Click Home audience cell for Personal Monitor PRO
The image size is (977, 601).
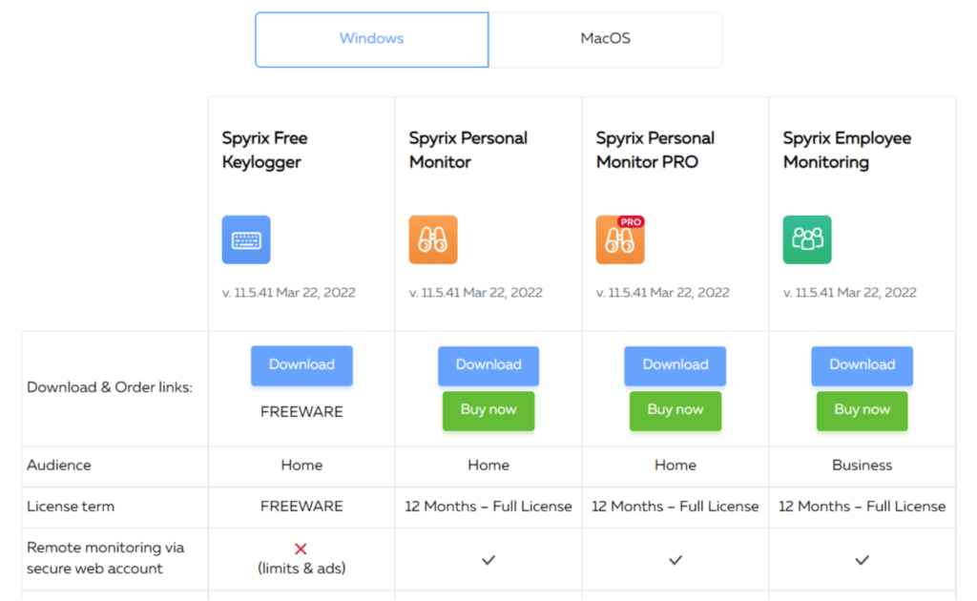tap(676, 466)
